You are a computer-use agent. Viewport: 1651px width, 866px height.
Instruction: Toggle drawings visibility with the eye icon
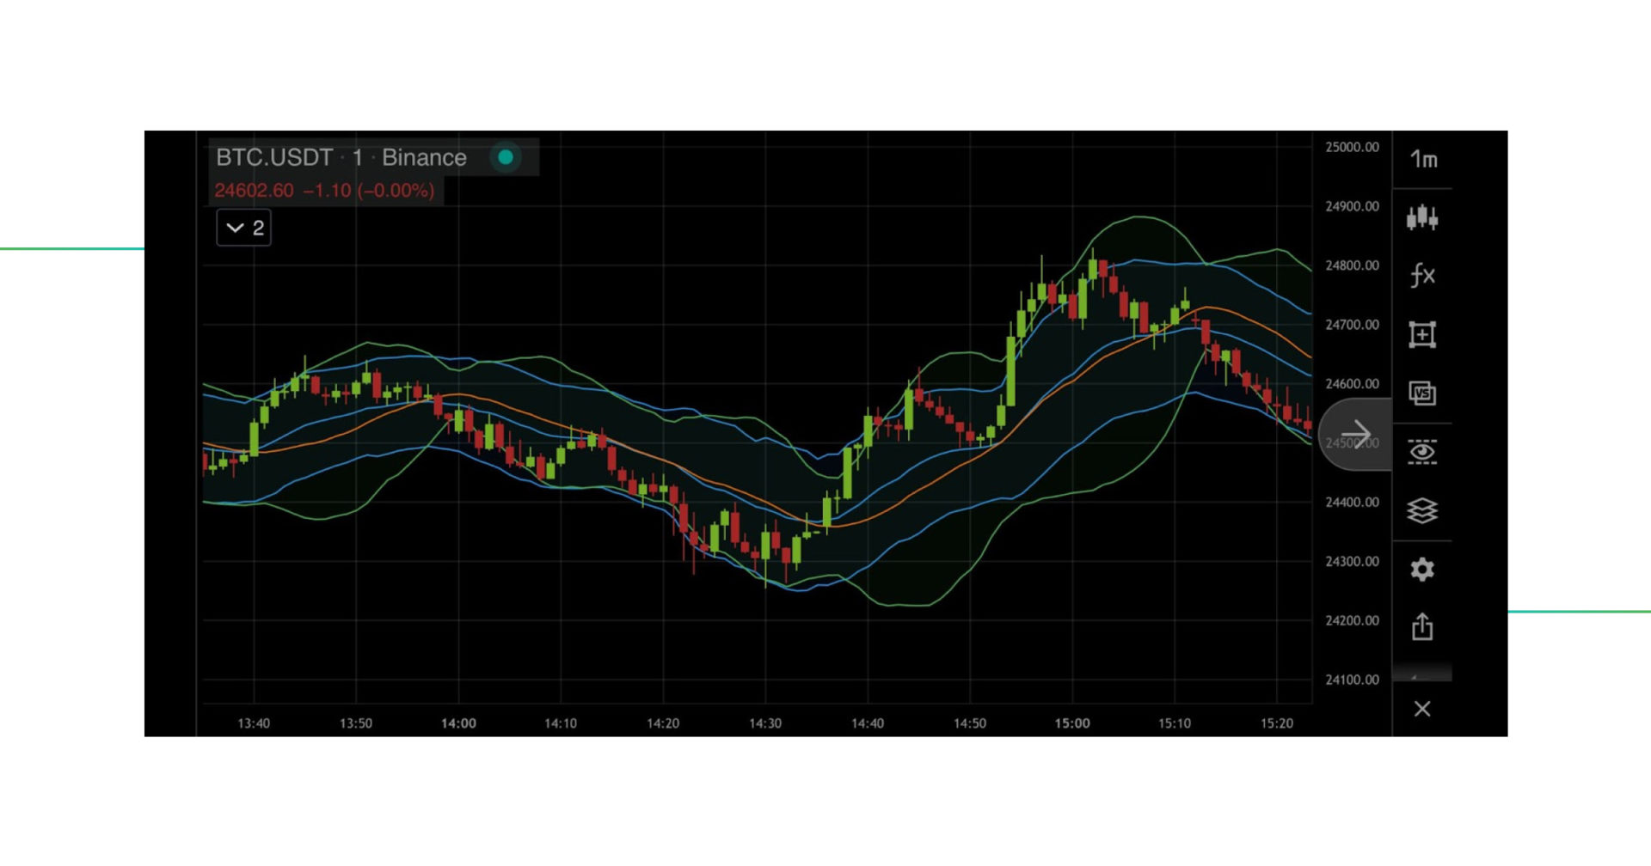[x=1423, y=453]
